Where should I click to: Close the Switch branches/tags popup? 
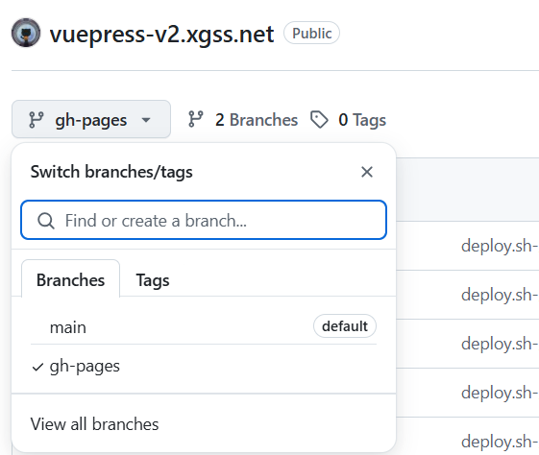coord(367,172)
